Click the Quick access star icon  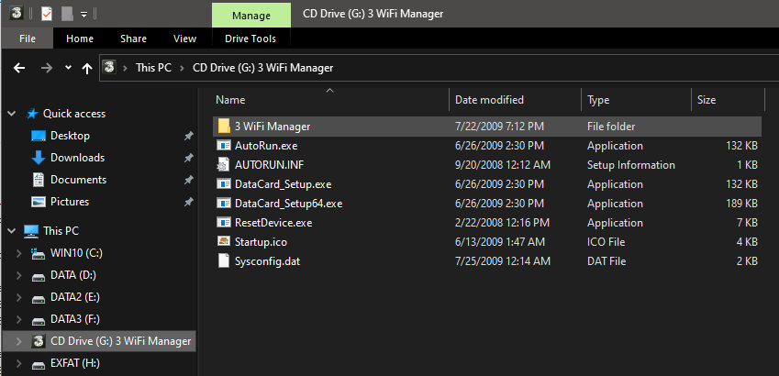pos(32,115)
